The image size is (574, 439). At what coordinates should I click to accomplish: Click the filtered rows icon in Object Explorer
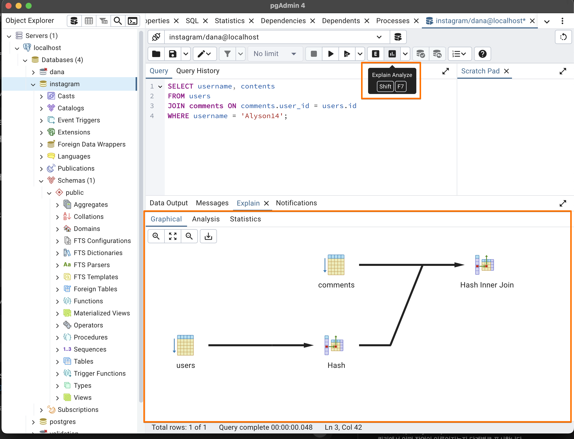tap(103, 21)
